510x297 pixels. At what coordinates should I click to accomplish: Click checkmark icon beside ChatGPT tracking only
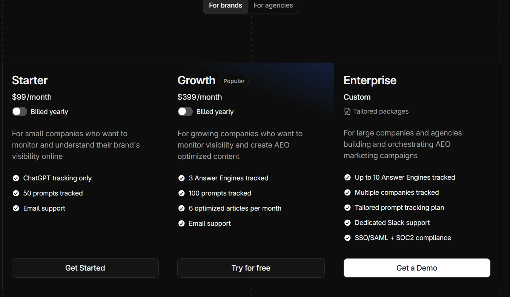[16, 178]
